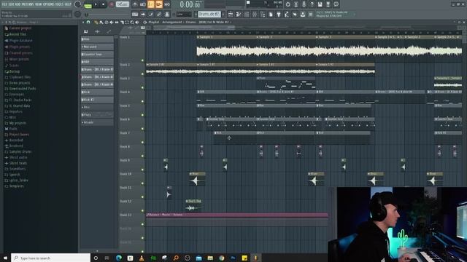The height and width of the screenshot is (262, 467).
Task: Select the Paint brush tool in the playlist toolbar
Action: (101, 23)
